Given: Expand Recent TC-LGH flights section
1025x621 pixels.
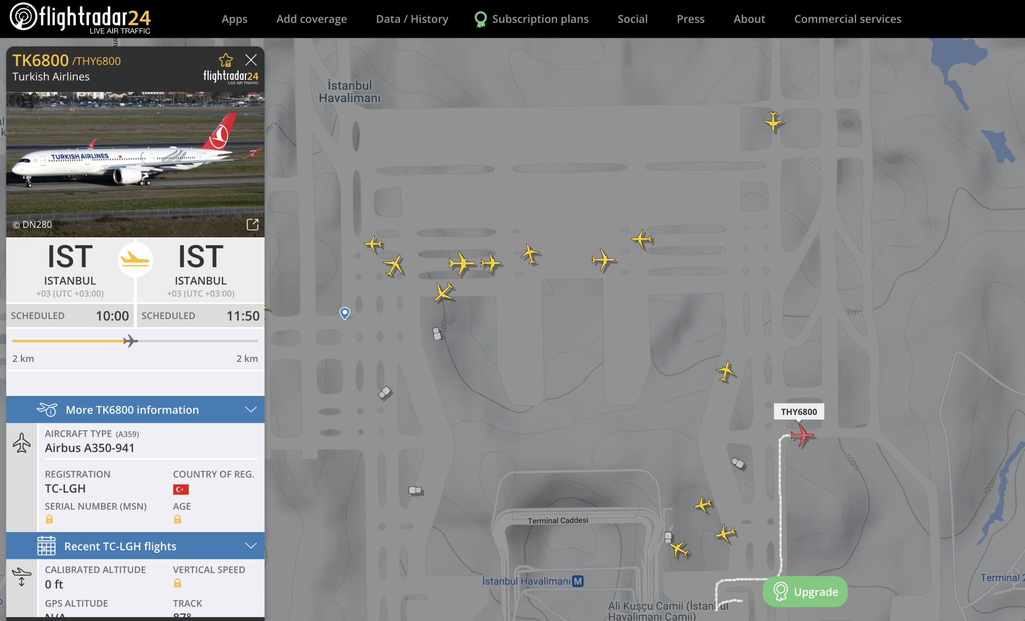Looking at the screenshot, I should coord(135,546).
